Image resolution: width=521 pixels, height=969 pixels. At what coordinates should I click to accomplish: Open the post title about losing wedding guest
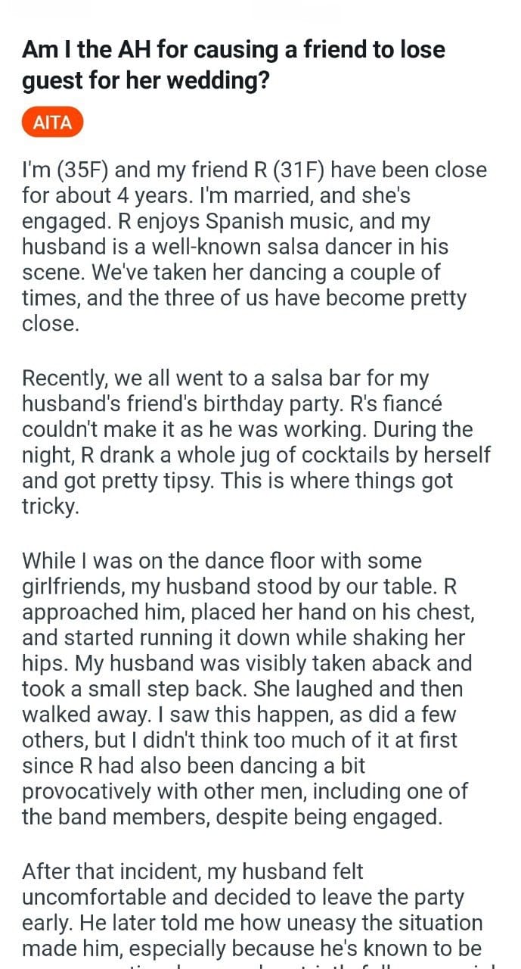pos(234,65)
